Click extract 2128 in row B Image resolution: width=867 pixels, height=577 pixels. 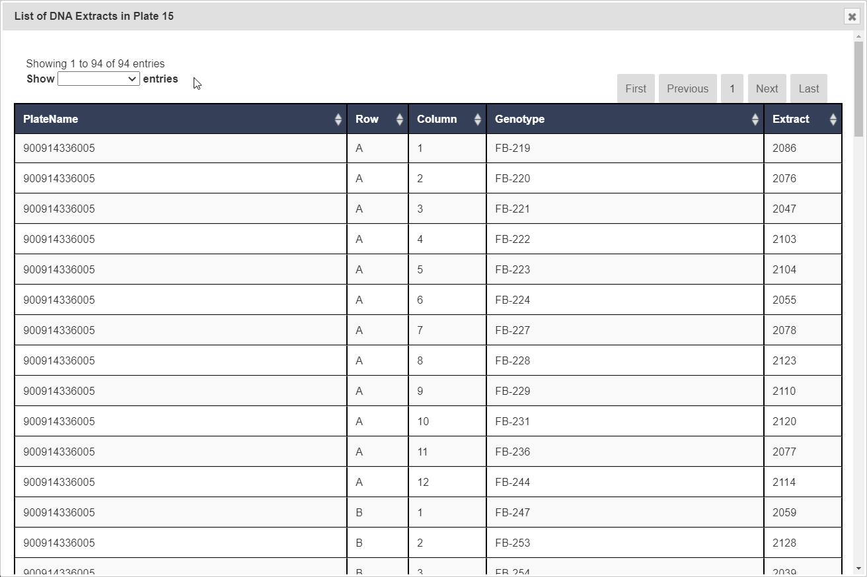tap(784, 543)
